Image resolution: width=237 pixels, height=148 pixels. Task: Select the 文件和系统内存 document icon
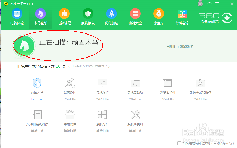tap(37, 115)
